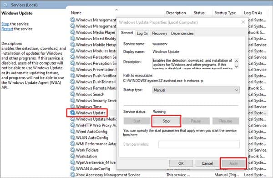This screenshot has height=178, width=273.
Task: Click the gear icon beside Windows Push Notifications
Action: [73, 76]
